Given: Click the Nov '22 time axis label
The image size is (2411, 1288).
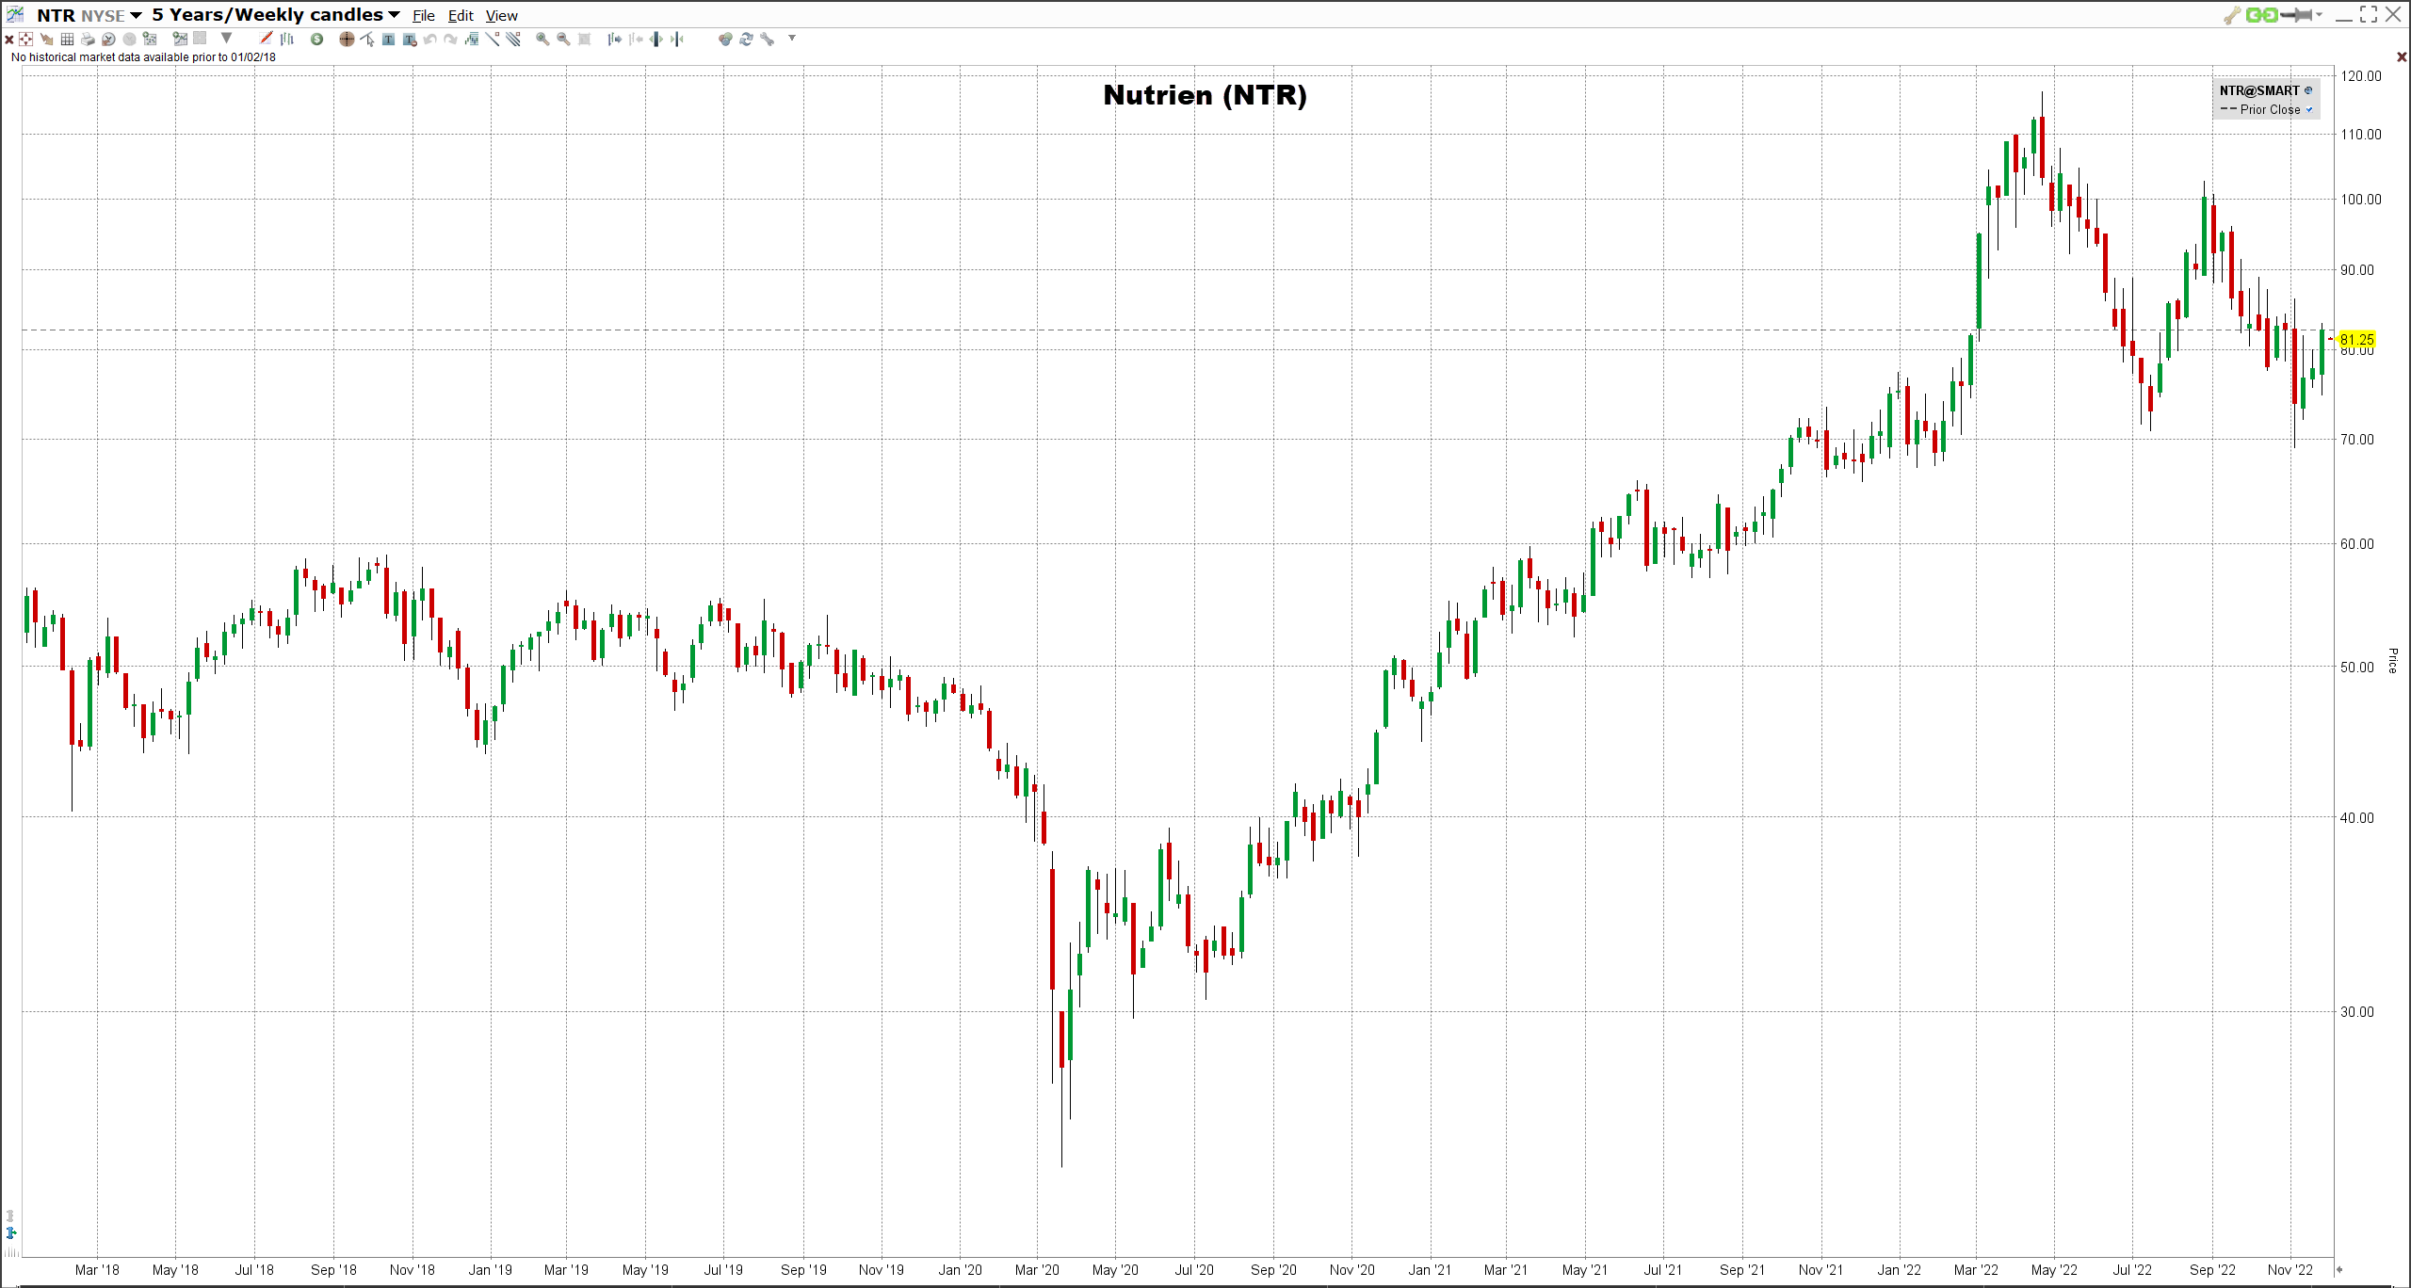Looking at the screenshot, I should tap(2290, 1270).
